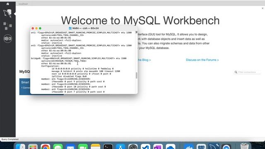Close the Workbench welcome panel with the X

pos(263,8)
